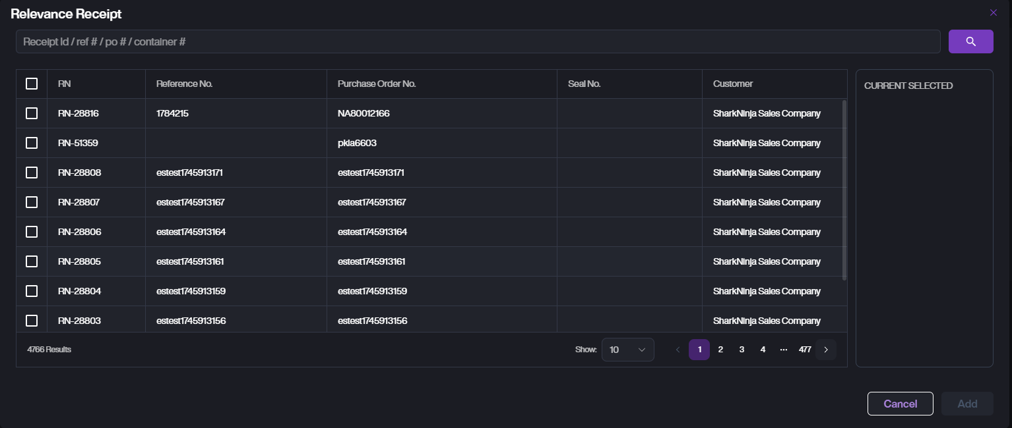Image resolution: width=1012 pixels, height=428 pixels.
Task: Click the previous page arrow
Action: (678, 350)
